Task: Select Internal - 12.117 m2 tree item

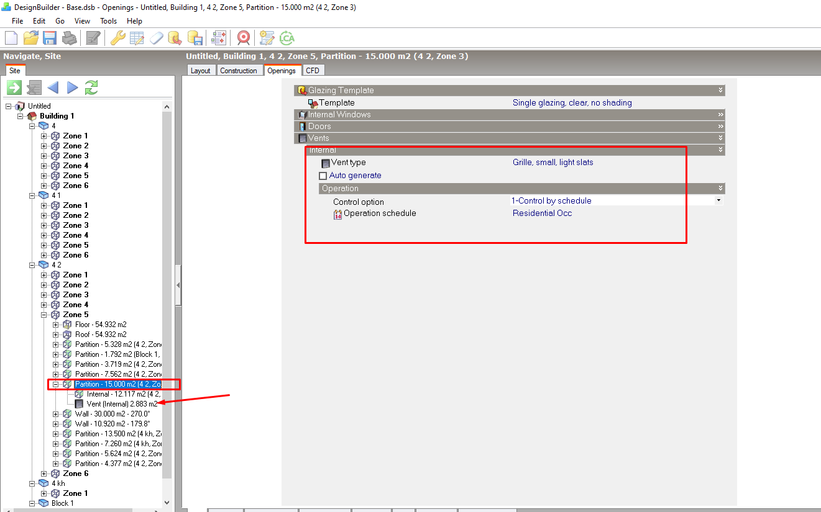Action: (124, 394)
